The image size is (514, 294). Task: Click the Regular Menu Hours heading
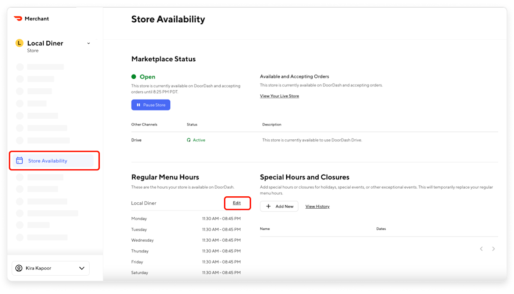[165, 177]
